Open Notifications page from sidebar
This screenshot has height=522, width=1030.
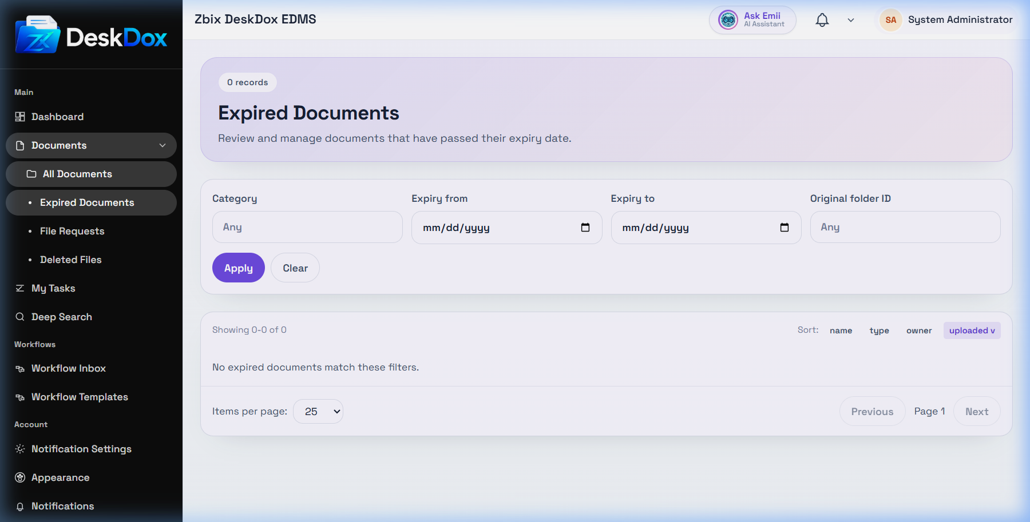[x=92, y=506]
